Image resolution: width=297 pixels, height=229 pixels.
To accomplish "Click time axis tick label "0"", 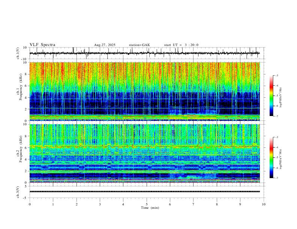I will [30, 204].
